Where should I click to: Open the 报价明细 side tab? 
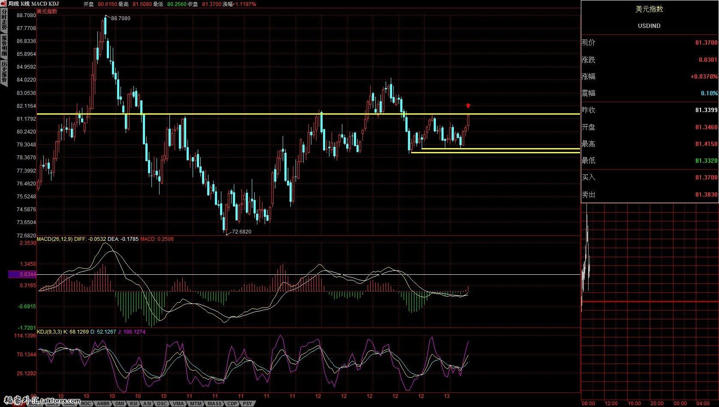click(4, 46)
